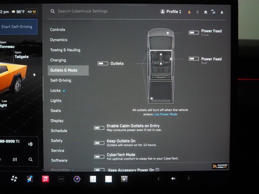Toggle the Outlets switch
This screenshot has height=194, width=259.
click(x=103, y=63)
